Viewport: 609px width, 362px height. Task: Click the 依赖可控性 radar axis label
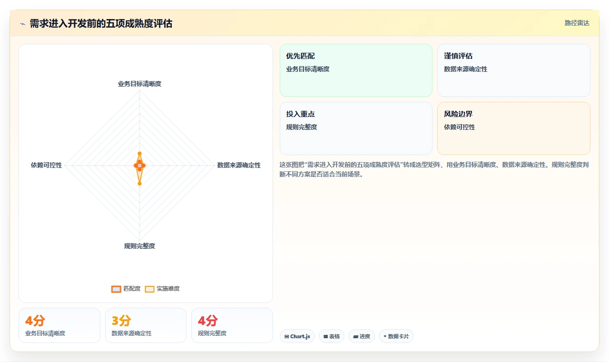(46, 165)
